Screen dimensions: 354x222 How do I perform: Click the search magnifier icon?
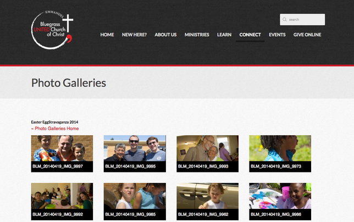tap(285, 20)
